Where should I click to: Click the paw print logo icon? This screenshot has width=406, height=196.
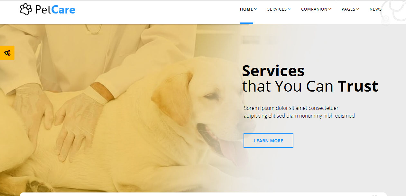(26, 9)
